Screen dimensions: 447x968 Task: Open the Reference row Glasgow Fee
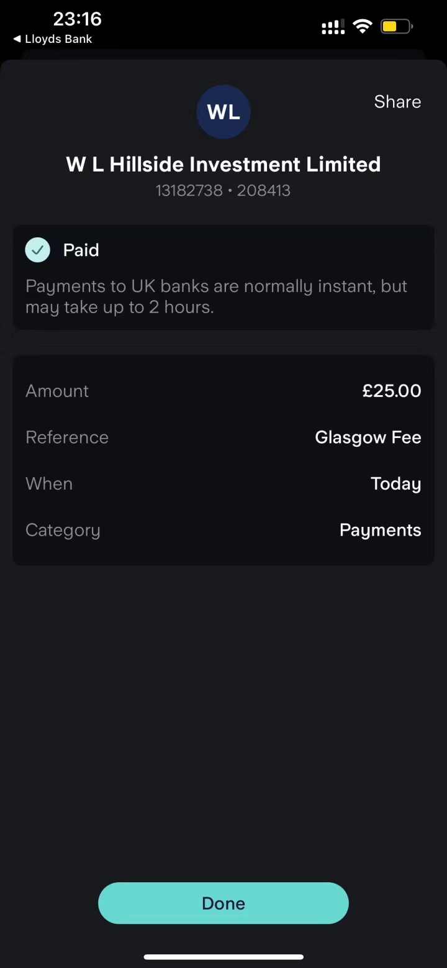click(x=223, y=437)
